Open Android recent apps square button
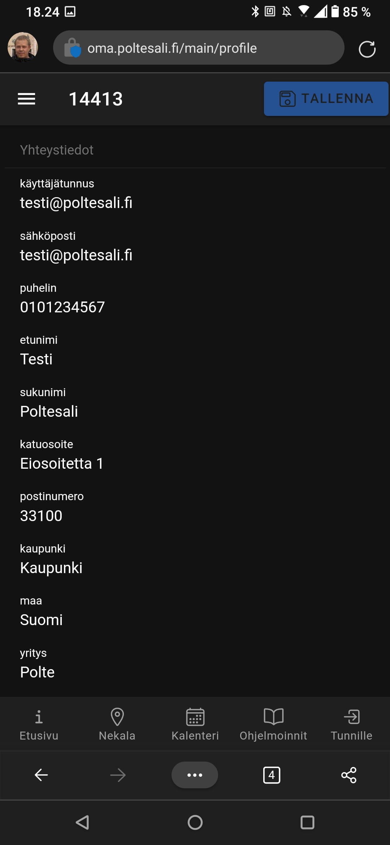 (x=307, y=823)
